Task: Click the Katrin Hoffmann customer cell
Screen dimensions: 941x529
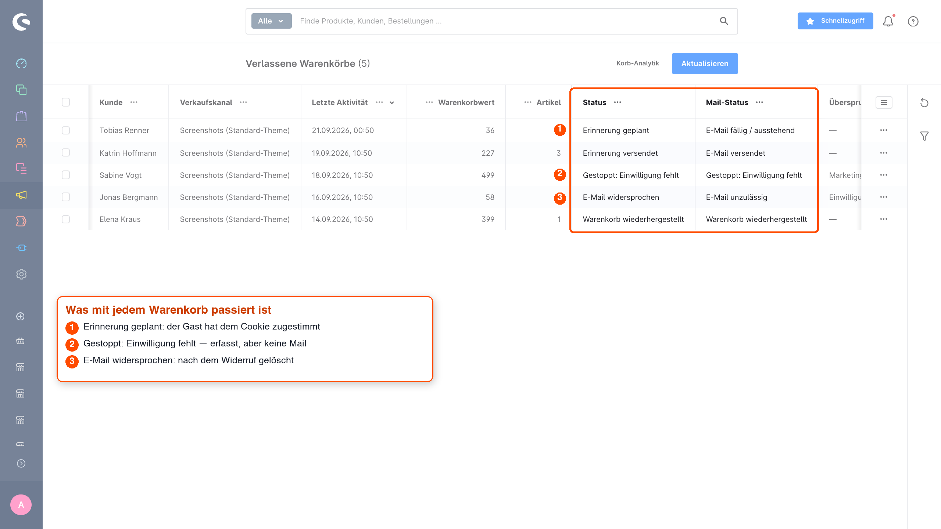Action: pos(128,153)
